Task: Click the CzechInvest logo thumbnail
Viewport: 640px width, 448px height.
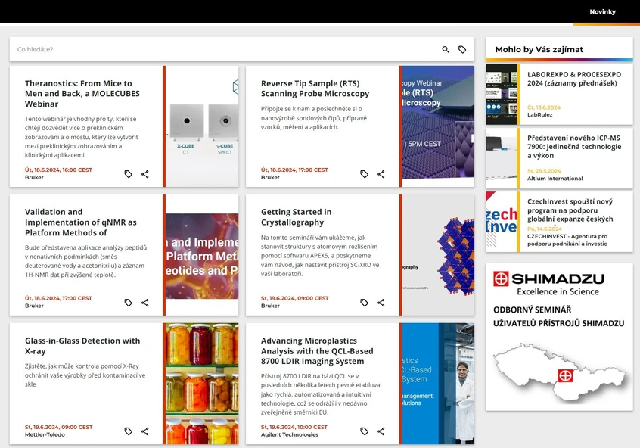Action: (502, 222)
